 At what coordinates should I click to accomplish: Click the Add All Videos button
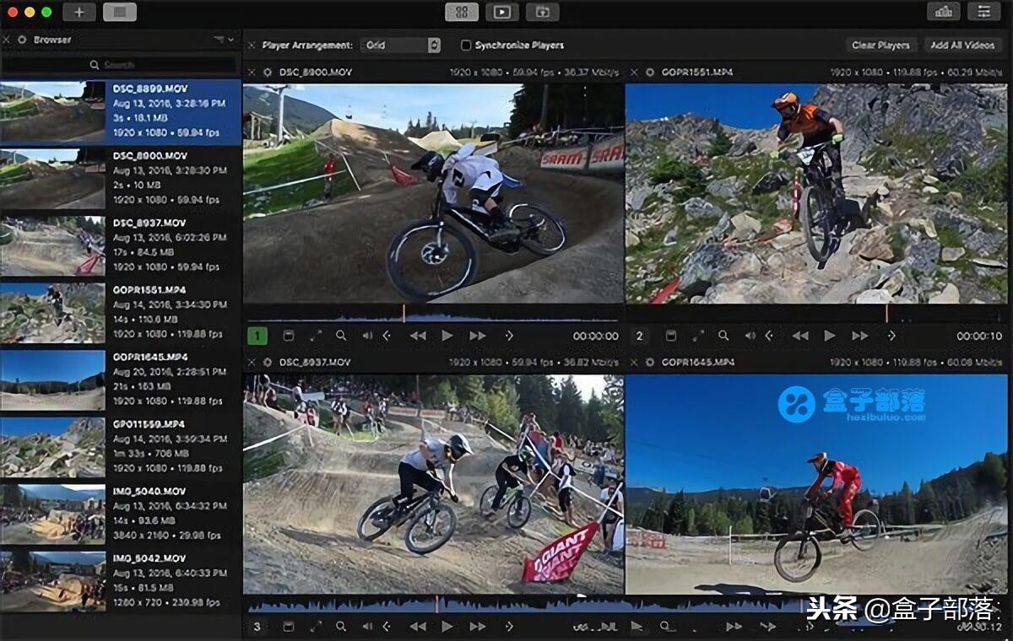962,46
